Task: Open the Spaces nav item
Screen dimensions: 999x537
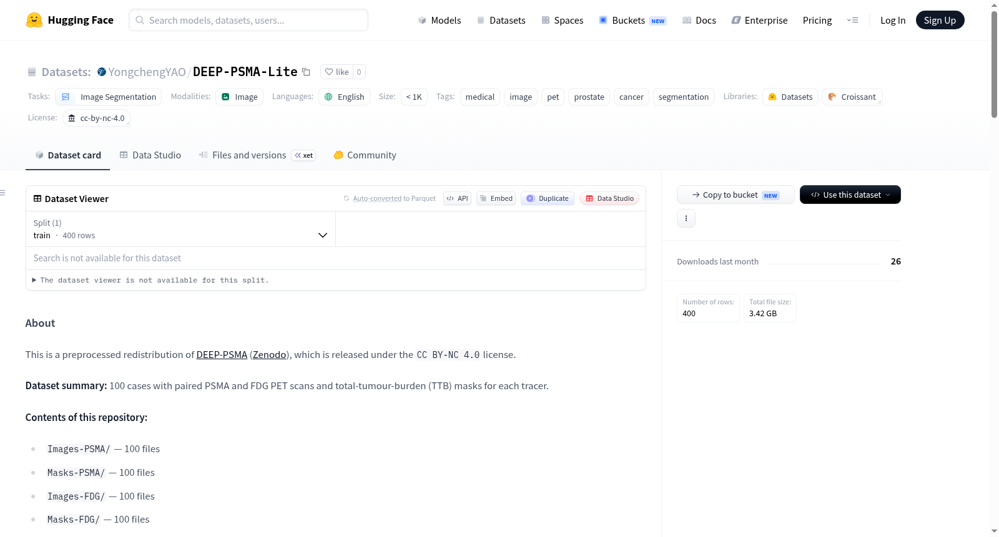Action: point(562,20)
